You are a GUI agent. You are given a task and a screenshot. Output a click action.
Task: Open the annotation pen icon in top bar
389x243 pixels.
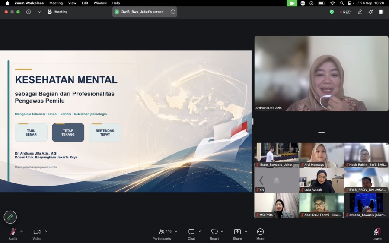[x=360, y=12]
